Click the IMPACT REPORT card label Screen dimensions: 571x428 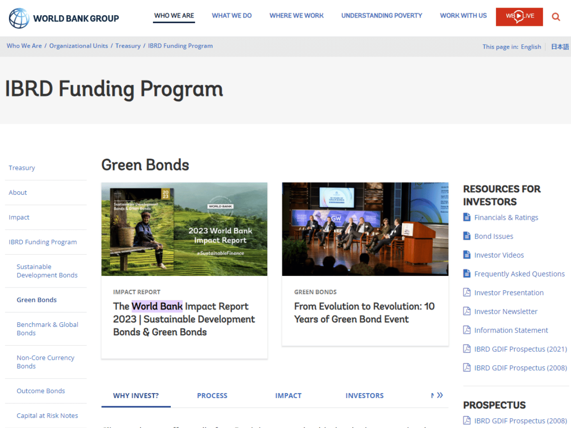coord(137,292)
